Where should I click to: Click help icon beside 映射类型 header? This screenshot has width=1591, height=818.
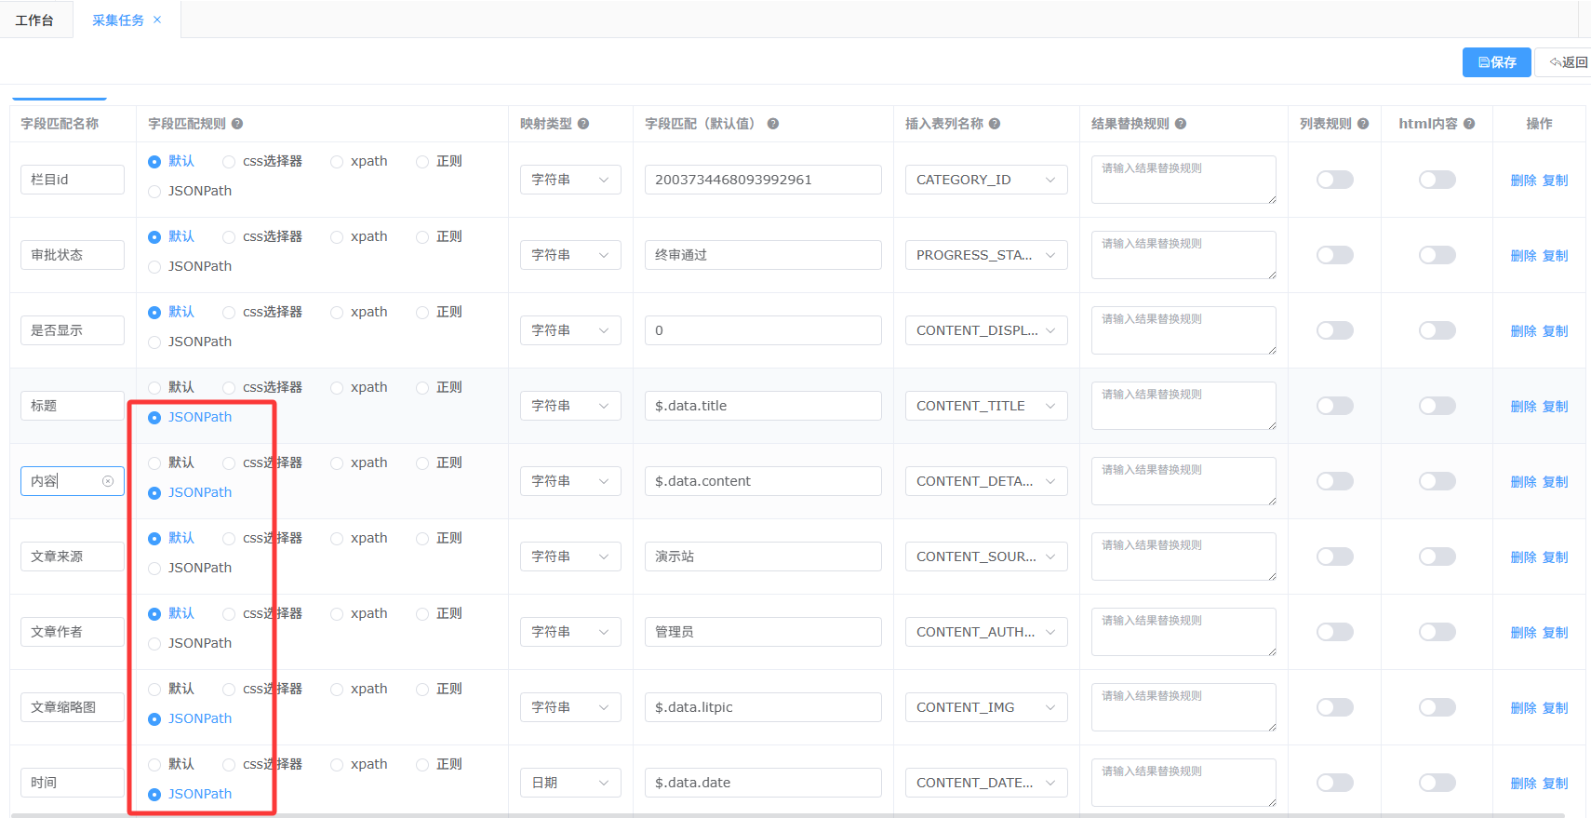pos(583,124)
